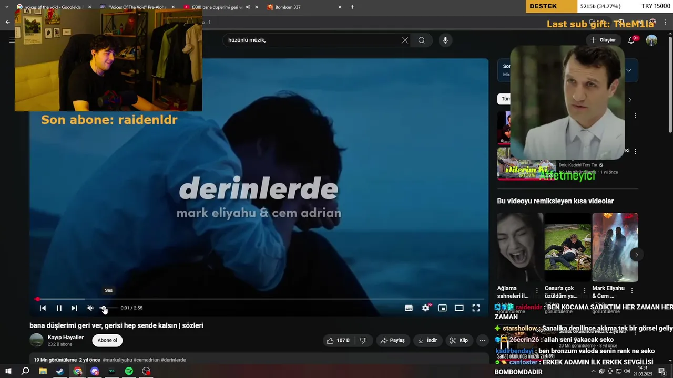The image size is (673, 378).
Task: Click the İndir download button
Action: point(427,340)
